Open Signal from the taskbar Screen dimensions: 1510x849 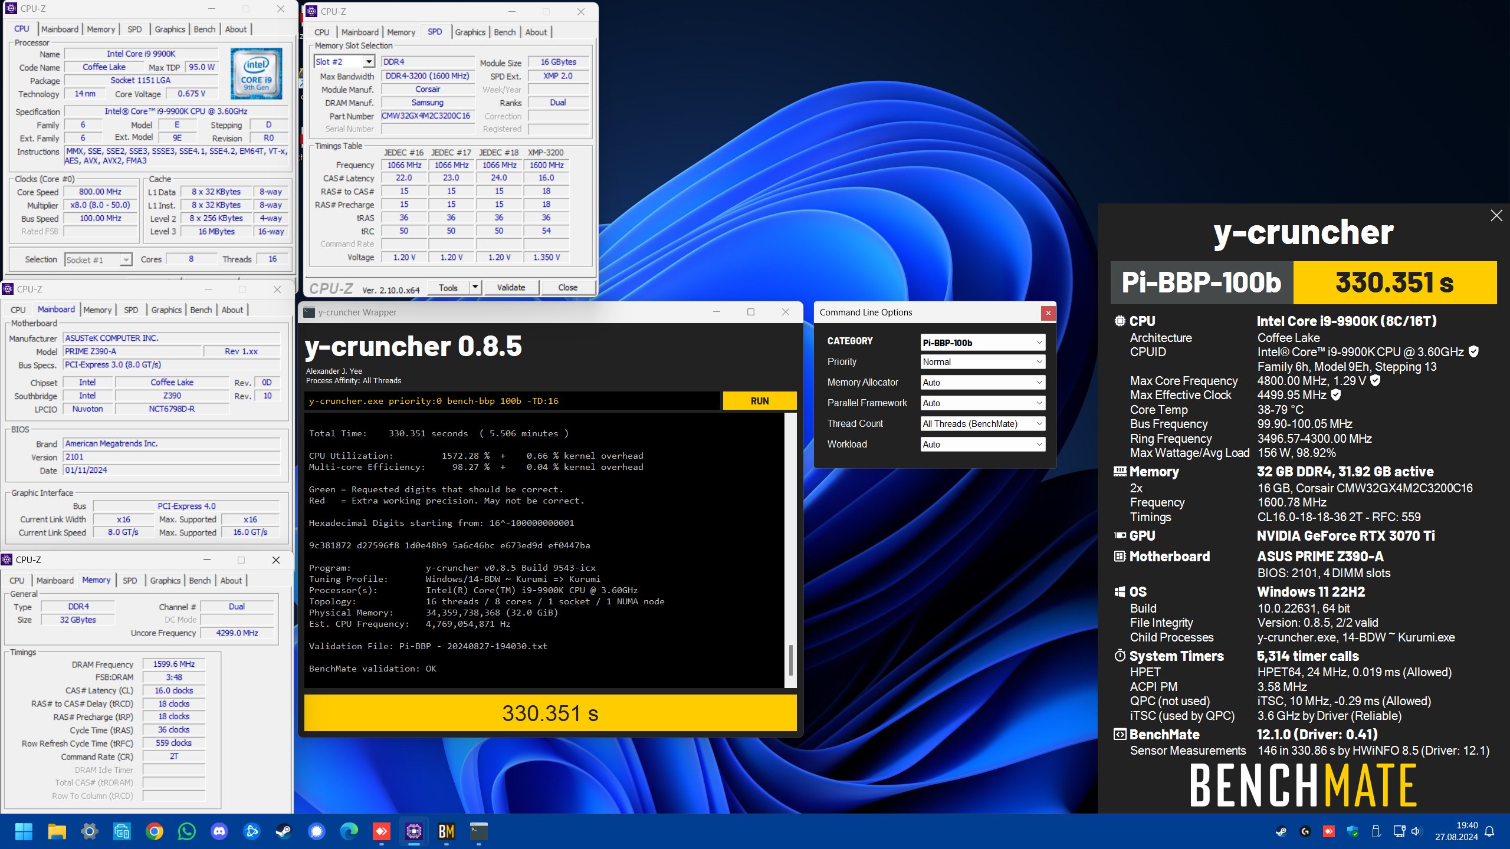(317, 831)
